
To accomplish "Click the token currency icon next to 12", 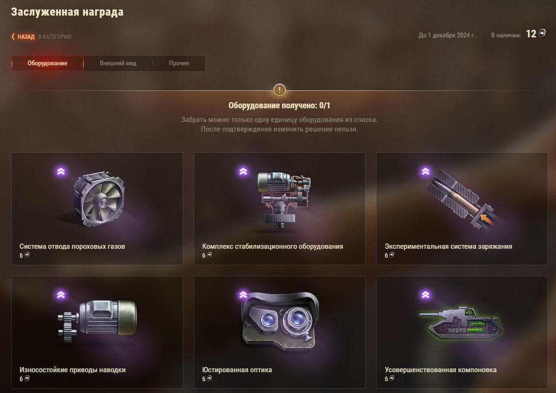I will pos(542,34).
